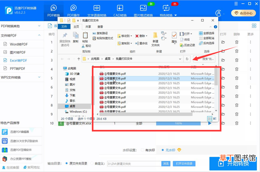Select the 有水印 radio option
This screenshot has height=172, width=260.
point(142,150)
